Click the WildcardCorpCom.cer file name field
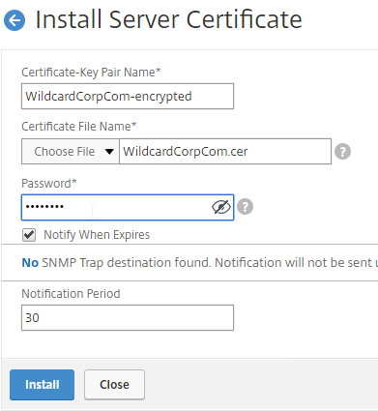The image size is (378, 411). click(x=225, y=152)
